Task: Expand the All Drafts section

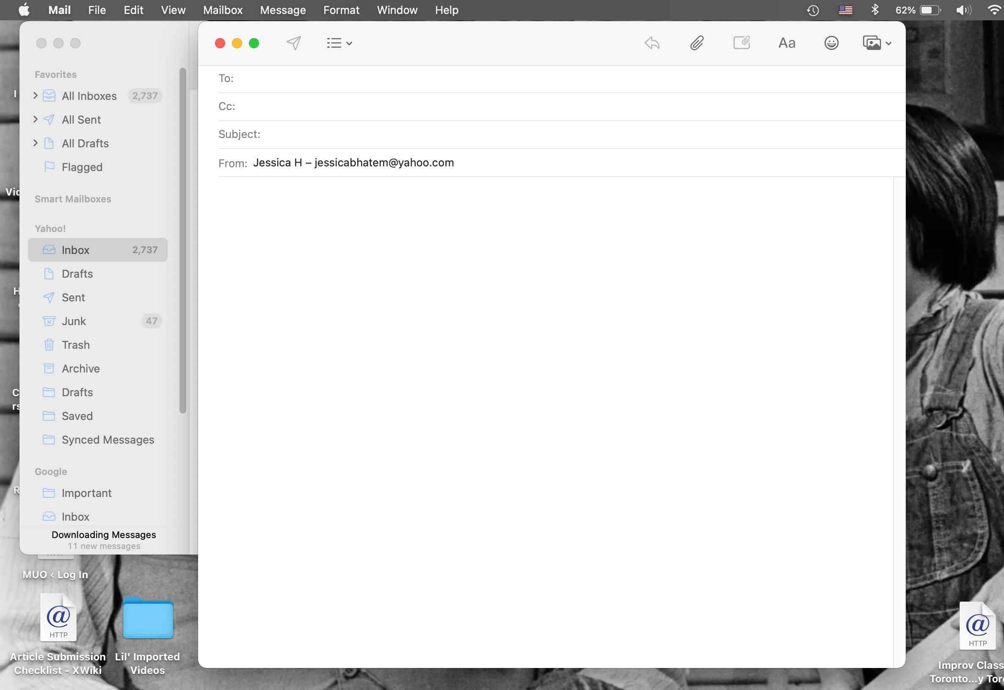Action: point(36,143)
